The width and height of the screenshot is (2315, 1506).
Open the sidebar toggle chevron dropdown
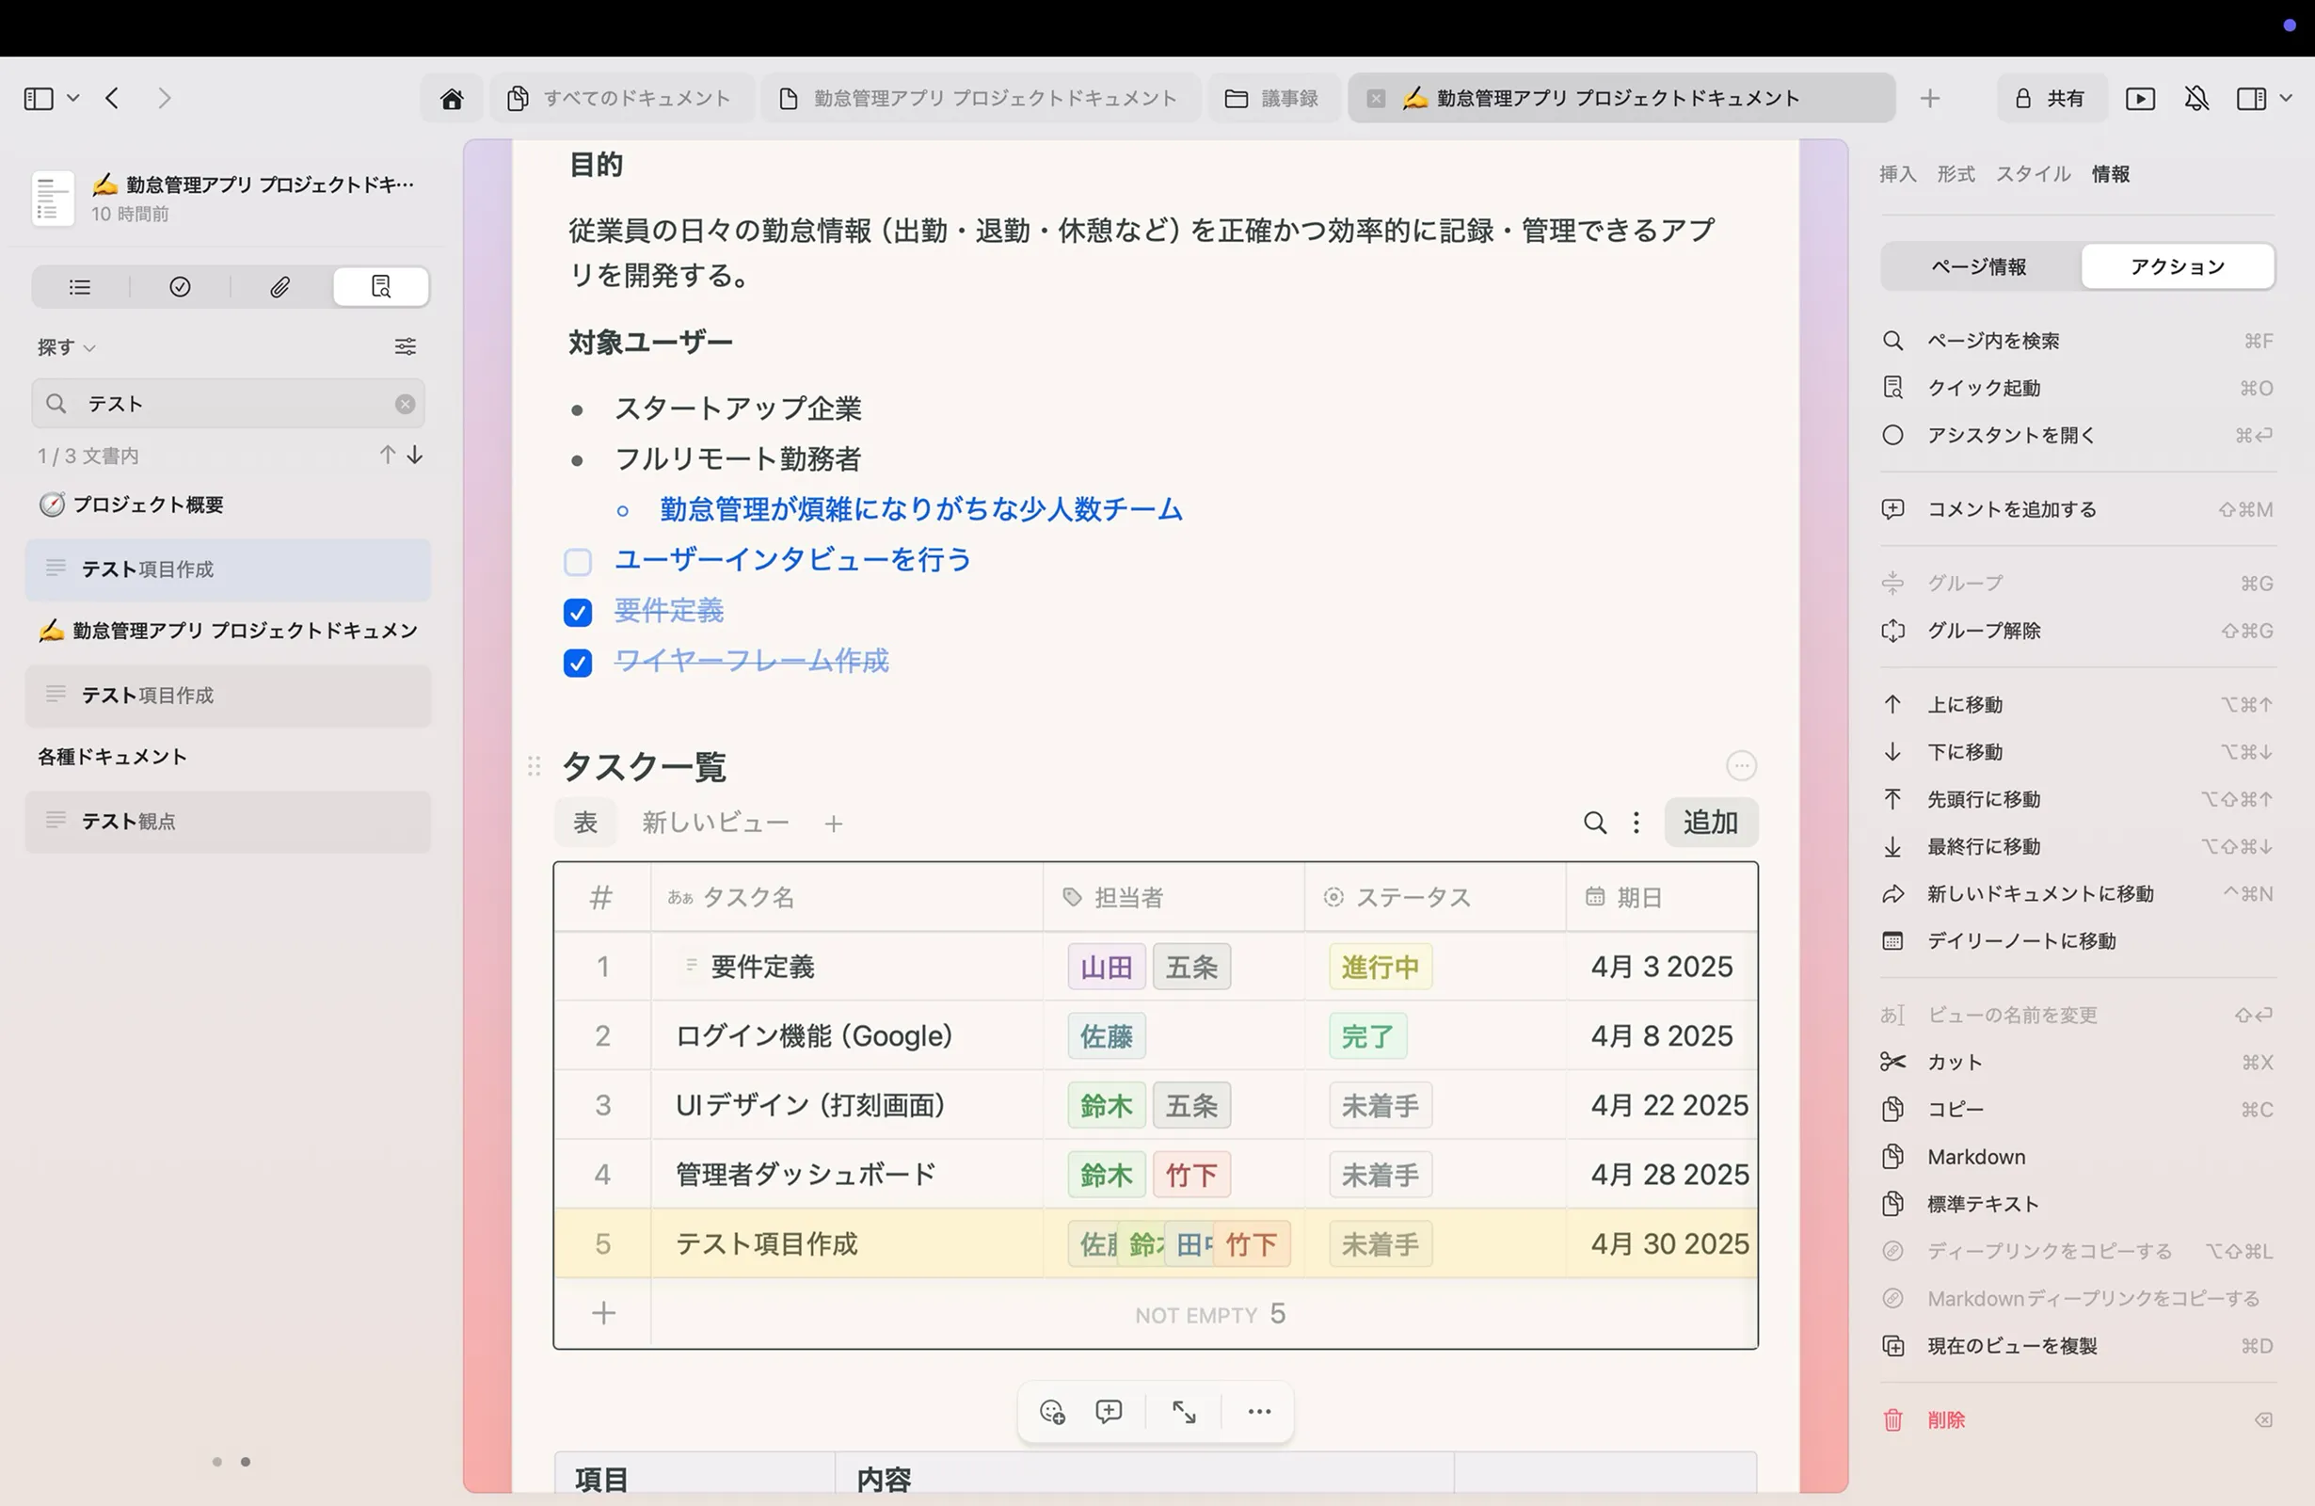[x=73, y=98]
